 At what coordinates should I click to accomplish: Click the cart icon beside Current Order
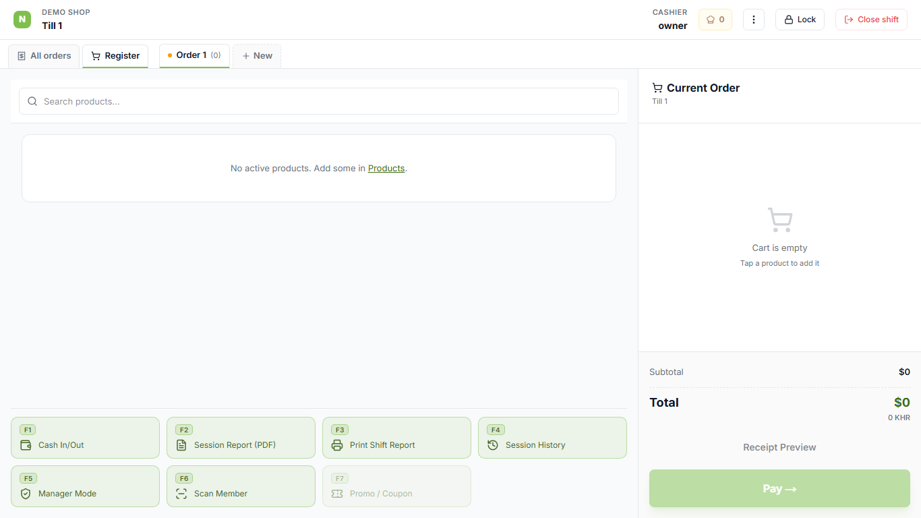[x=657, y=88]
